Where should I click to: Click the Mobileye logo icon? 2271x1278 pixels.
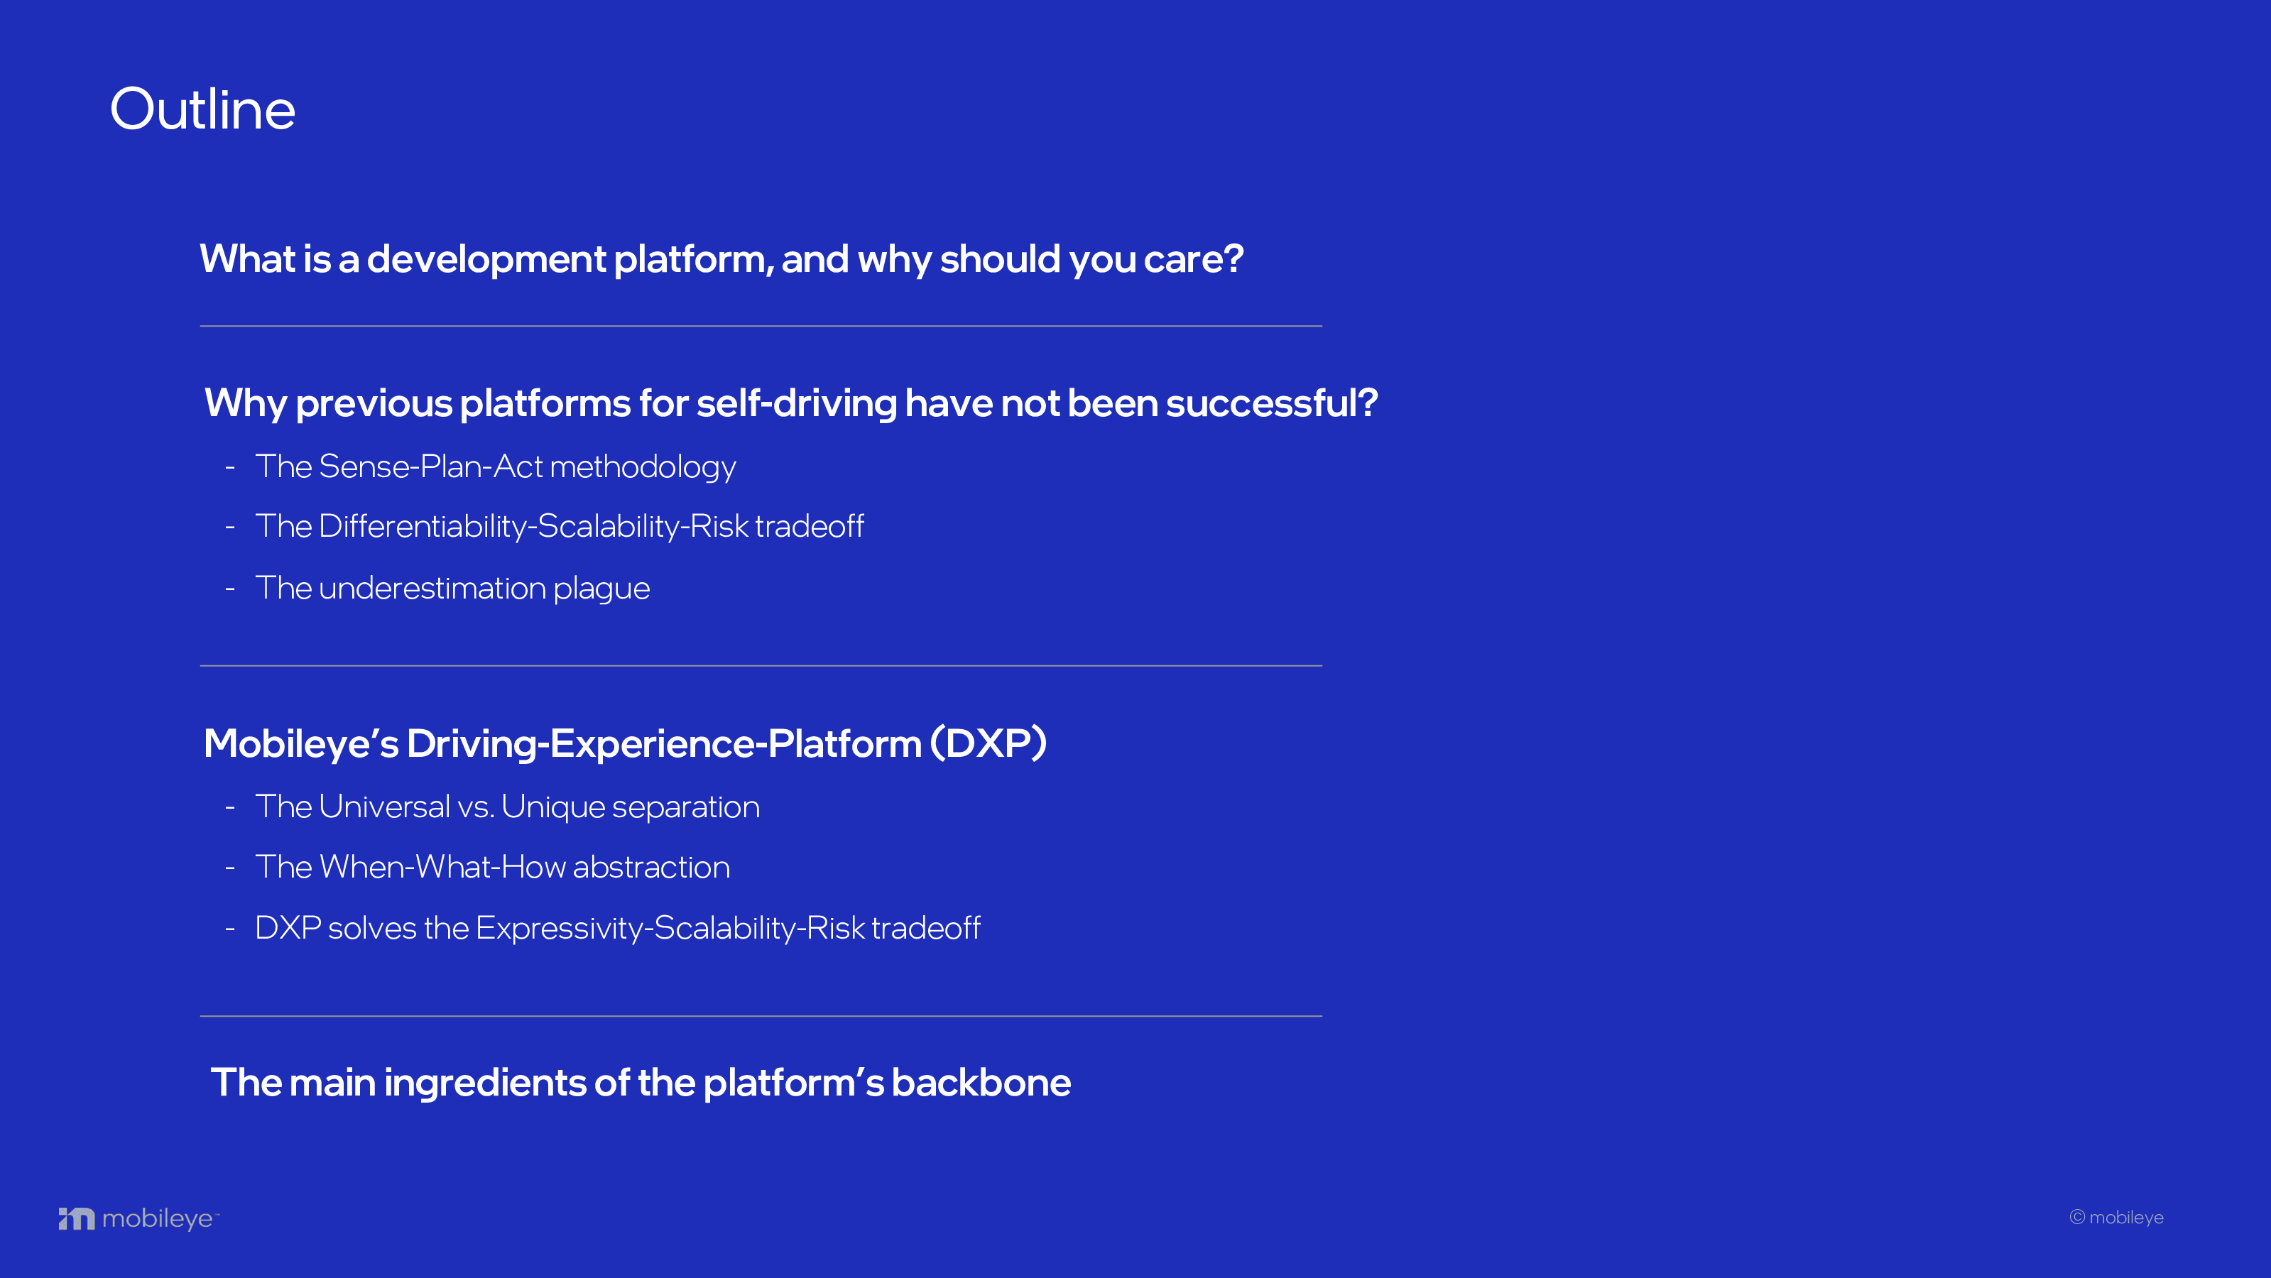[77, 1218]
